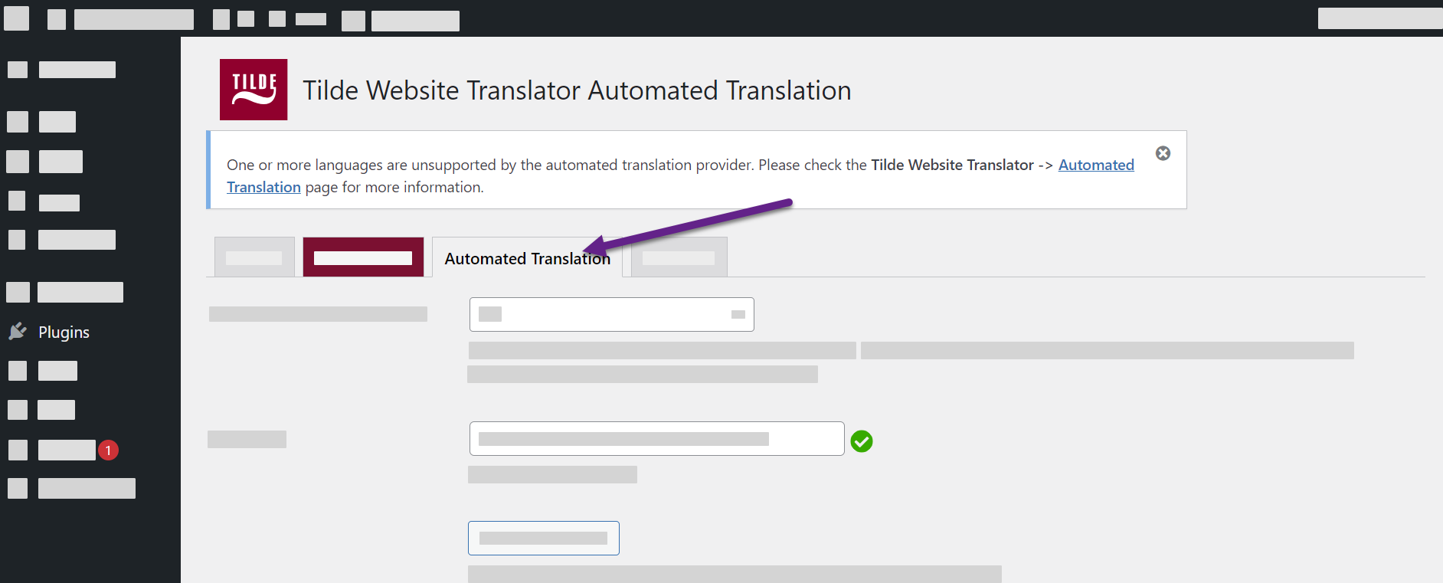
Task: Open the dropdown below the tabs
Action: (x=611, y=314)
